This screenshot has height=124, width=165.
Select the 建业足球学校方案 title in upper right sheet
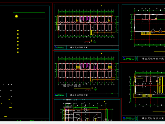(x=153, y=59)
